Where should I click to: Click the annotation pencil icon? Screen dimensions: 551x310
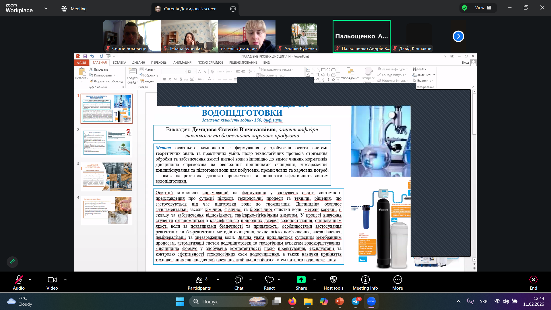(12, 262)
